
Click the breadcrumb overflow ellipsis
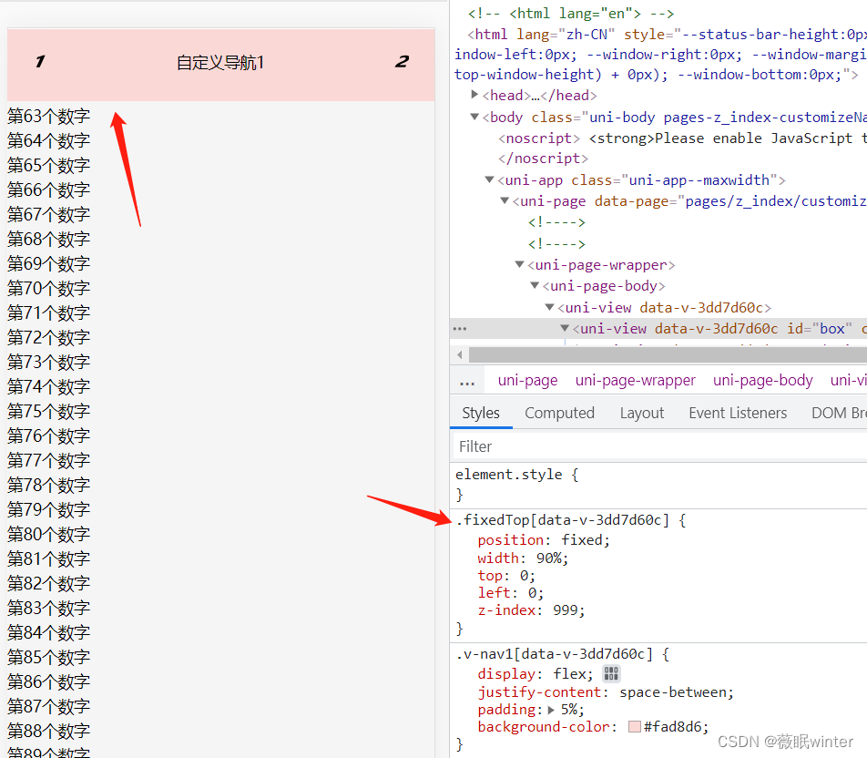click(467, 382)
